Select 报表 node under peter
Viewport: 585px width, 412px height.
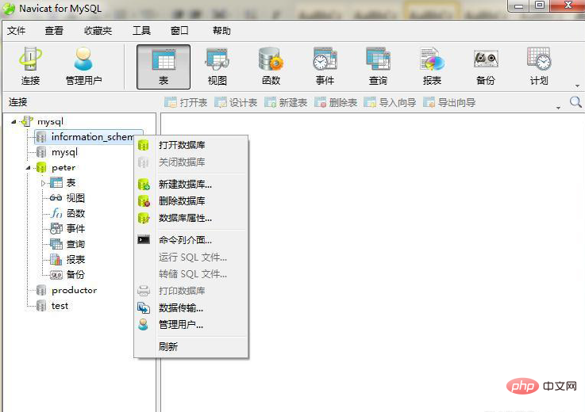coord(67,259)
